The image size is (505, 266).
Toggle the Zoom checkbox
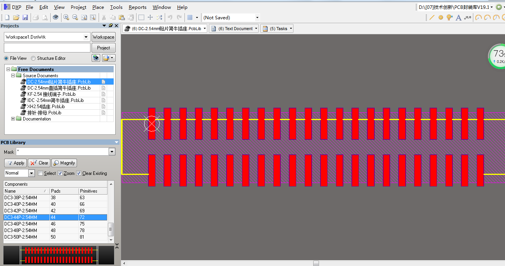[x=60, y=173]
